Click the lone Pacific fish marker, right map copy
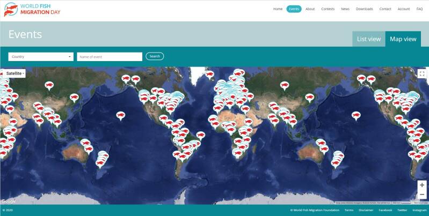This screenshot has height=216, width=429. (356, 115)
